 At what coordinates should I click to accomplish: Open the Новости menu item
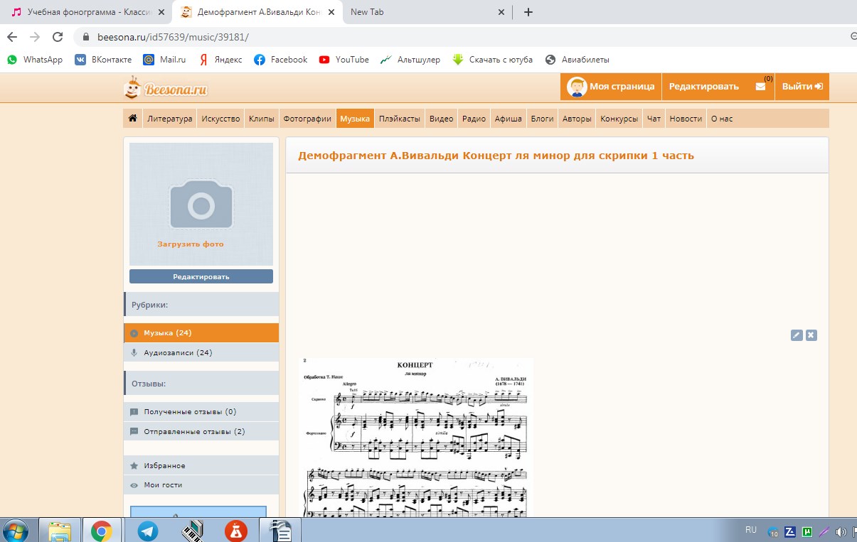pos(686,119)
